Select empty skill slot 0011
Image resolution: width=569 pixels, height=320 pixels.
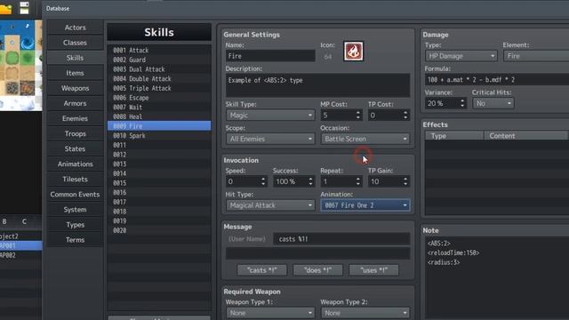(x=159, y=145)
